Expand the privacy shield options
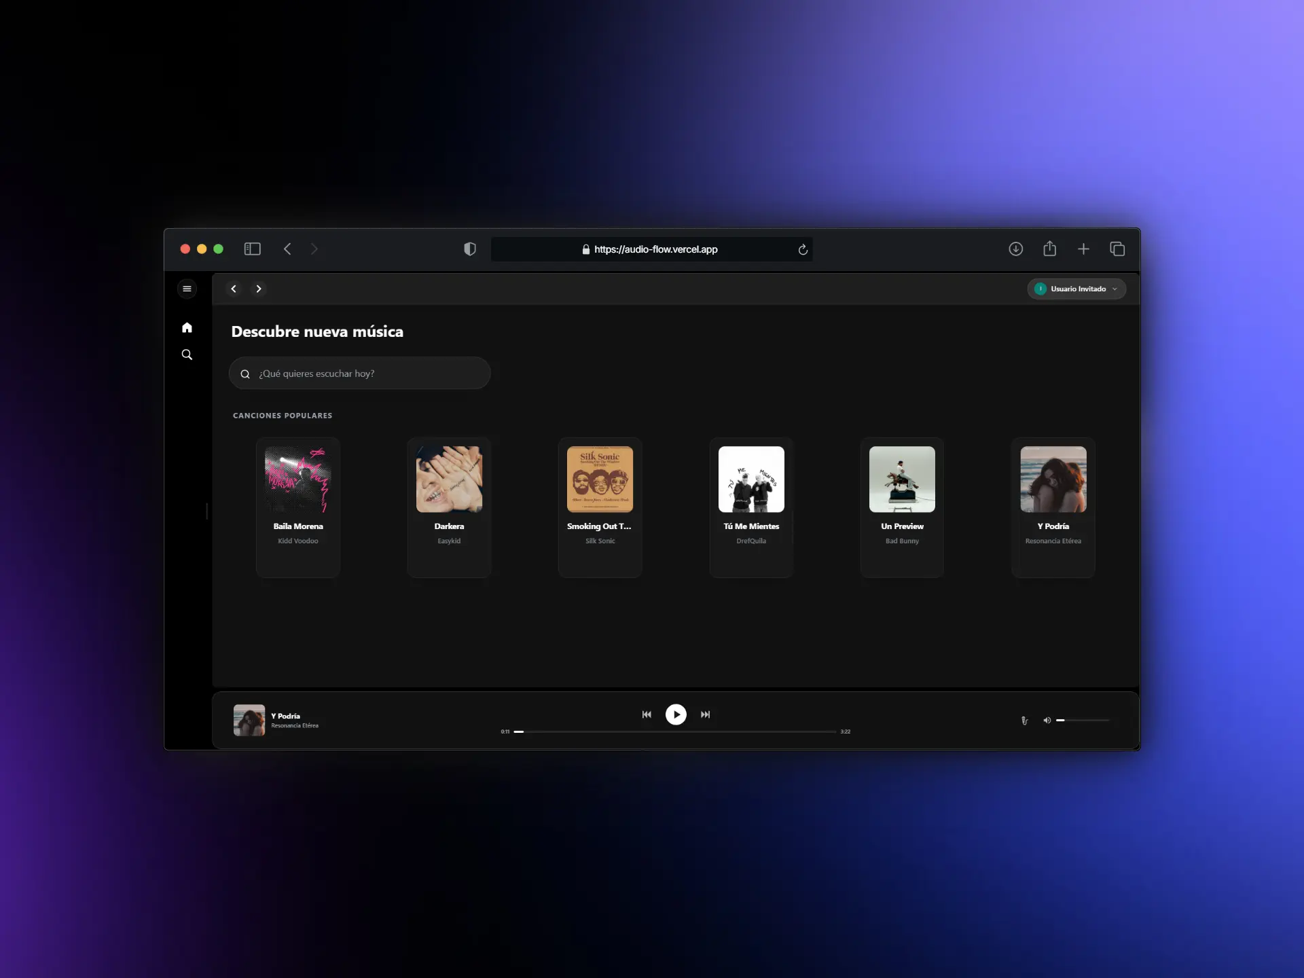Image resolution: width=1304 pixels, height=978 pixels. tap(469, 249)
